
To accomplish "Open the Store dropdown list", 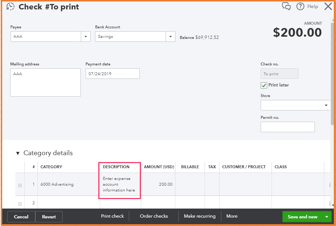I will (326, 105).
